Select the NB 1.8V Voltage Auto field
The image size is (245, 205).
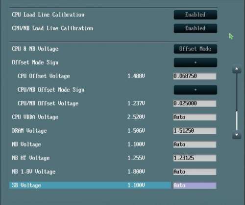[195, 172]
